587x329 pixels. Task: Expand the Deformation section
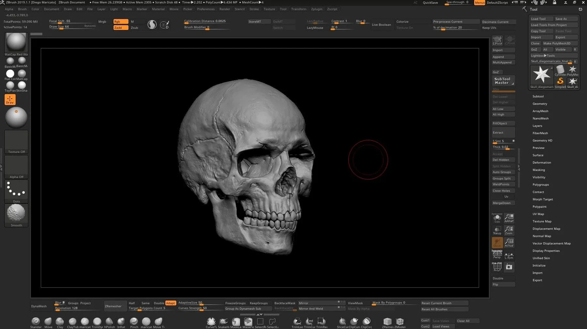[x=542, y=163]
